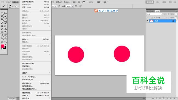This screenshot has width=178, height=100.
Task: Add adjustment layer from panel footer
Action: 163,98
